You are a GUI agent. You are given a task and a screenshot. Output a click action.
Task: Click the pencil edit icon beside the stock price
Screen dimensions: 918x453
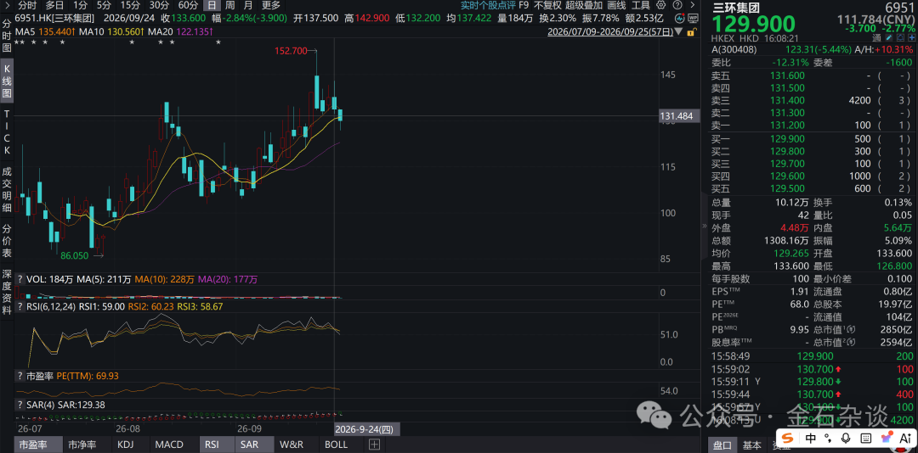[889, 37]
